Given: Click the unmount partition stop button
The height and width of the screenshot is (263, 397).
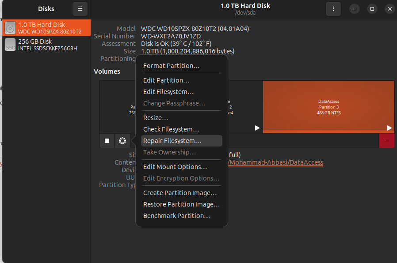Looking at the screenshot, I should click(x=107, y=141).
